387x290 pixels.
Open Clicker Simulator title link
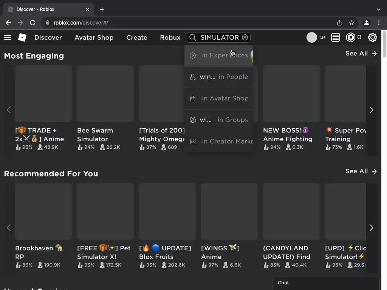[345, 253]
